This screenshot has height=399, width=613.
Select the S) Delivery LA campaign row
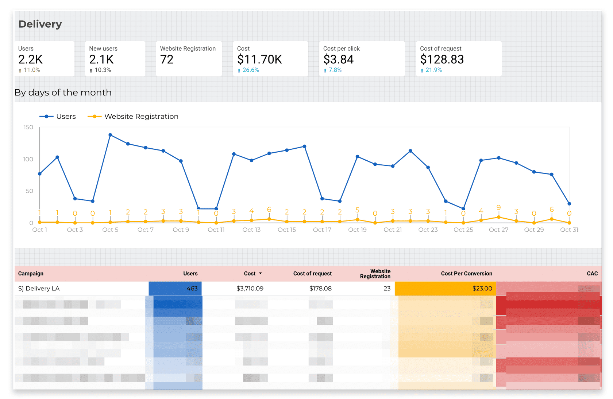pos(39,289)
